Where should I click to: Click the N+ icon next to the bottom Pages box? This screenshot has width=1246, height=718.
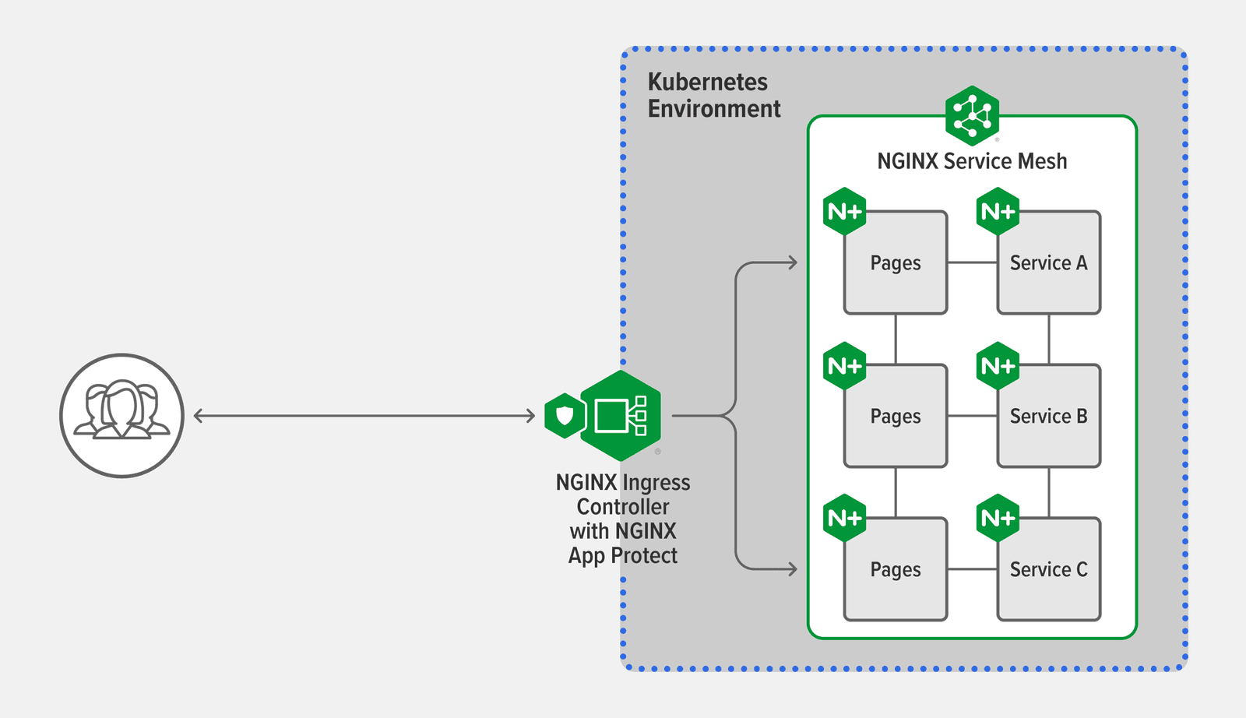843,516
